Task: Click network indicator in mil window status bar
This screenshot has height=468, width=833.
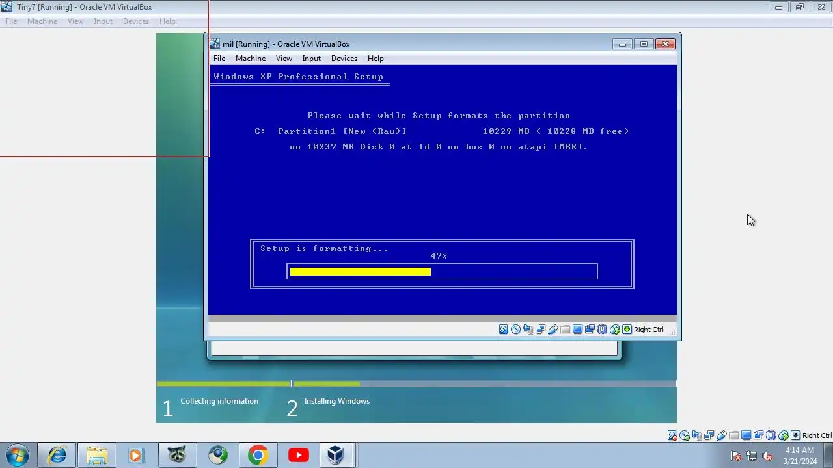Action: (x=540, y=330)
